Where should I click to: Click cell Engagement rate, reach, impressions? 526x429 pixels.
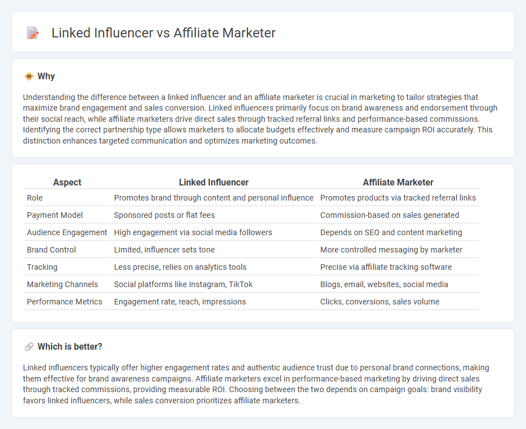(214, 302)
